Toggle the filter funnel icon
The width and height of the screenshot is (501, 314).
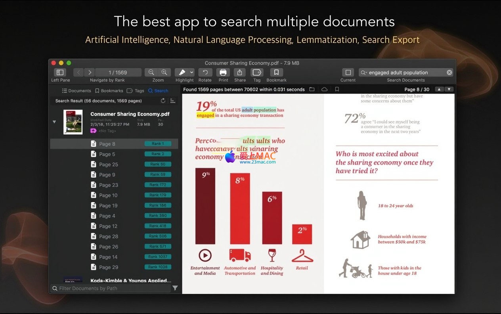point(175,288)
